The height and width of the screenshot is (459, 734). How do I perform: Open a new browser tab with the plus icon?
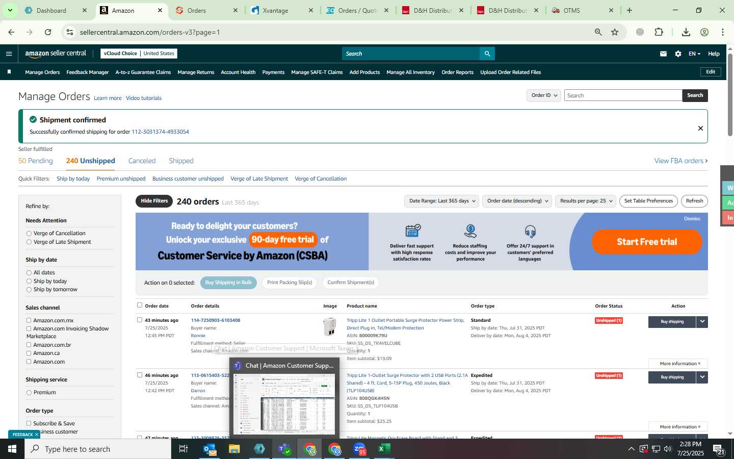(630, 10)
